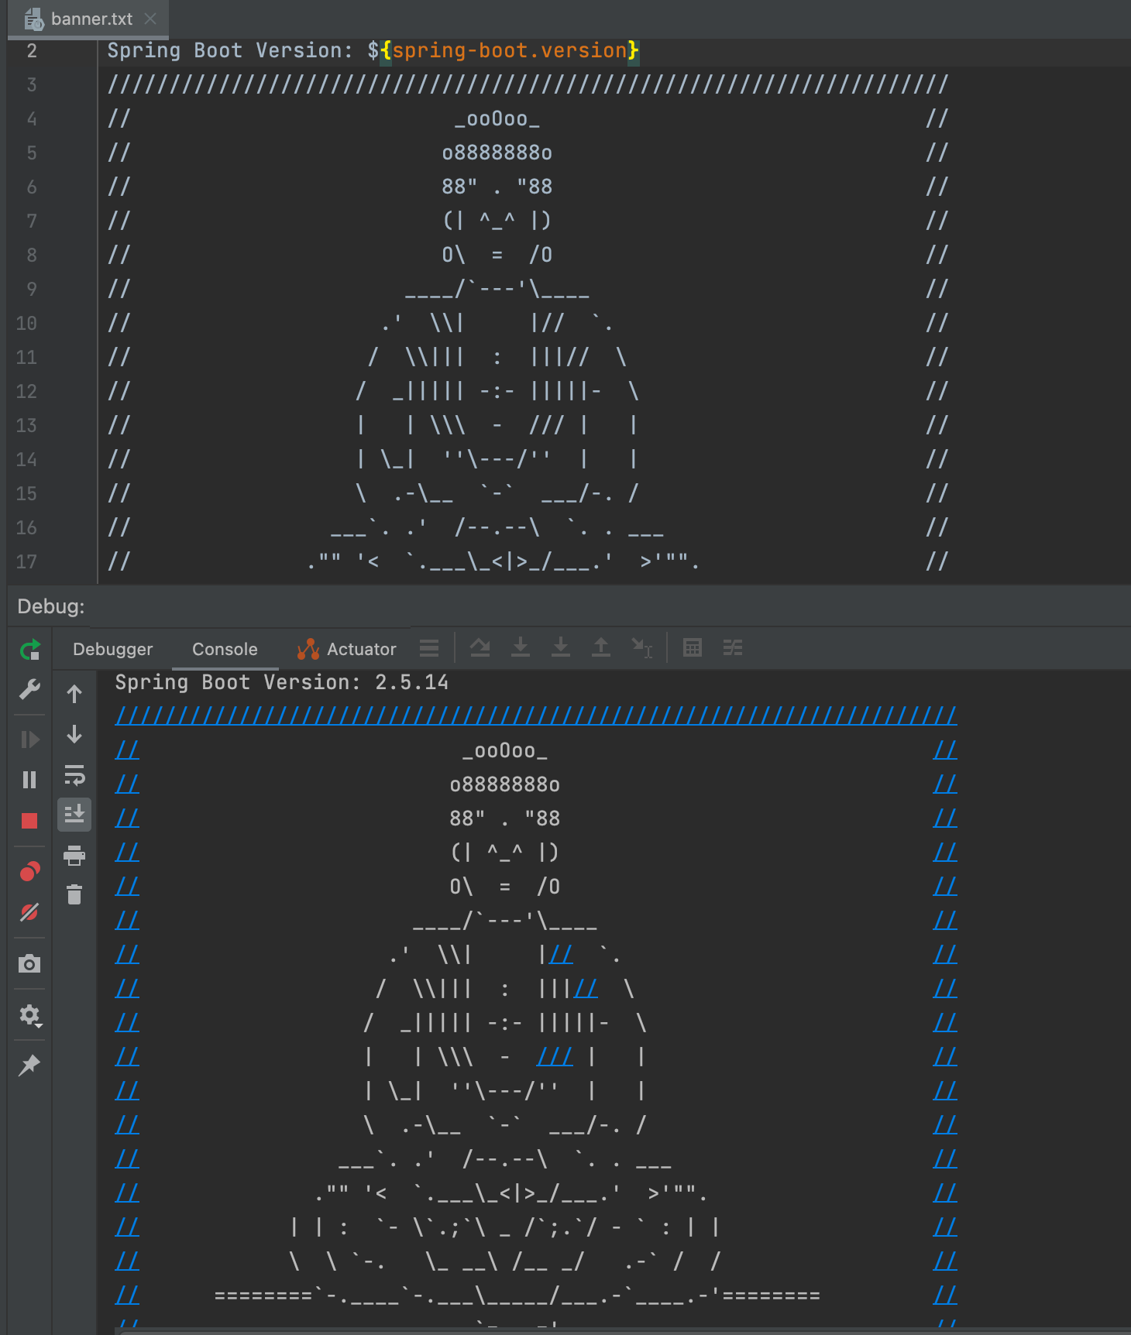View breakpoints with red circles icon

click(29, 872)
